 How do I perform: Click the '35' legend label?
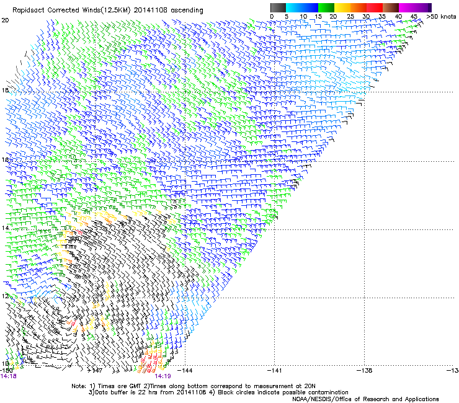(382, 17)
